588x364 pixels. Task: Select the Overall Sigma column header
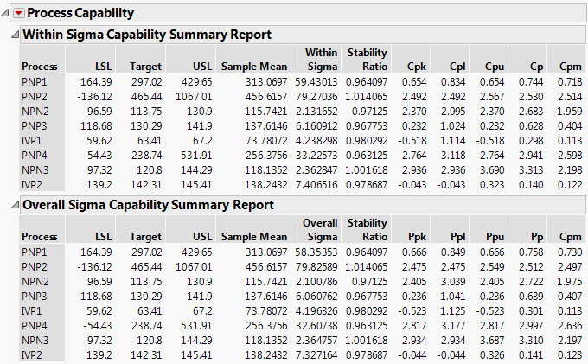click(x=319, y=230)
